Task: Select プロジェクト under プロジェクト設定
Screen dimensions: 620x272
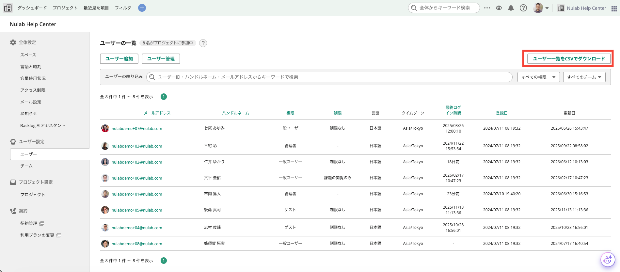Action: pyautogui.click(x=33, y=195)
